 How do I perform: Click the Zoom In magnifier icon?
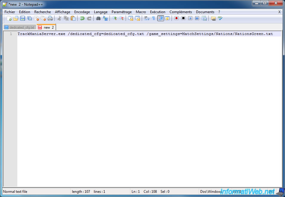point(115,18)
